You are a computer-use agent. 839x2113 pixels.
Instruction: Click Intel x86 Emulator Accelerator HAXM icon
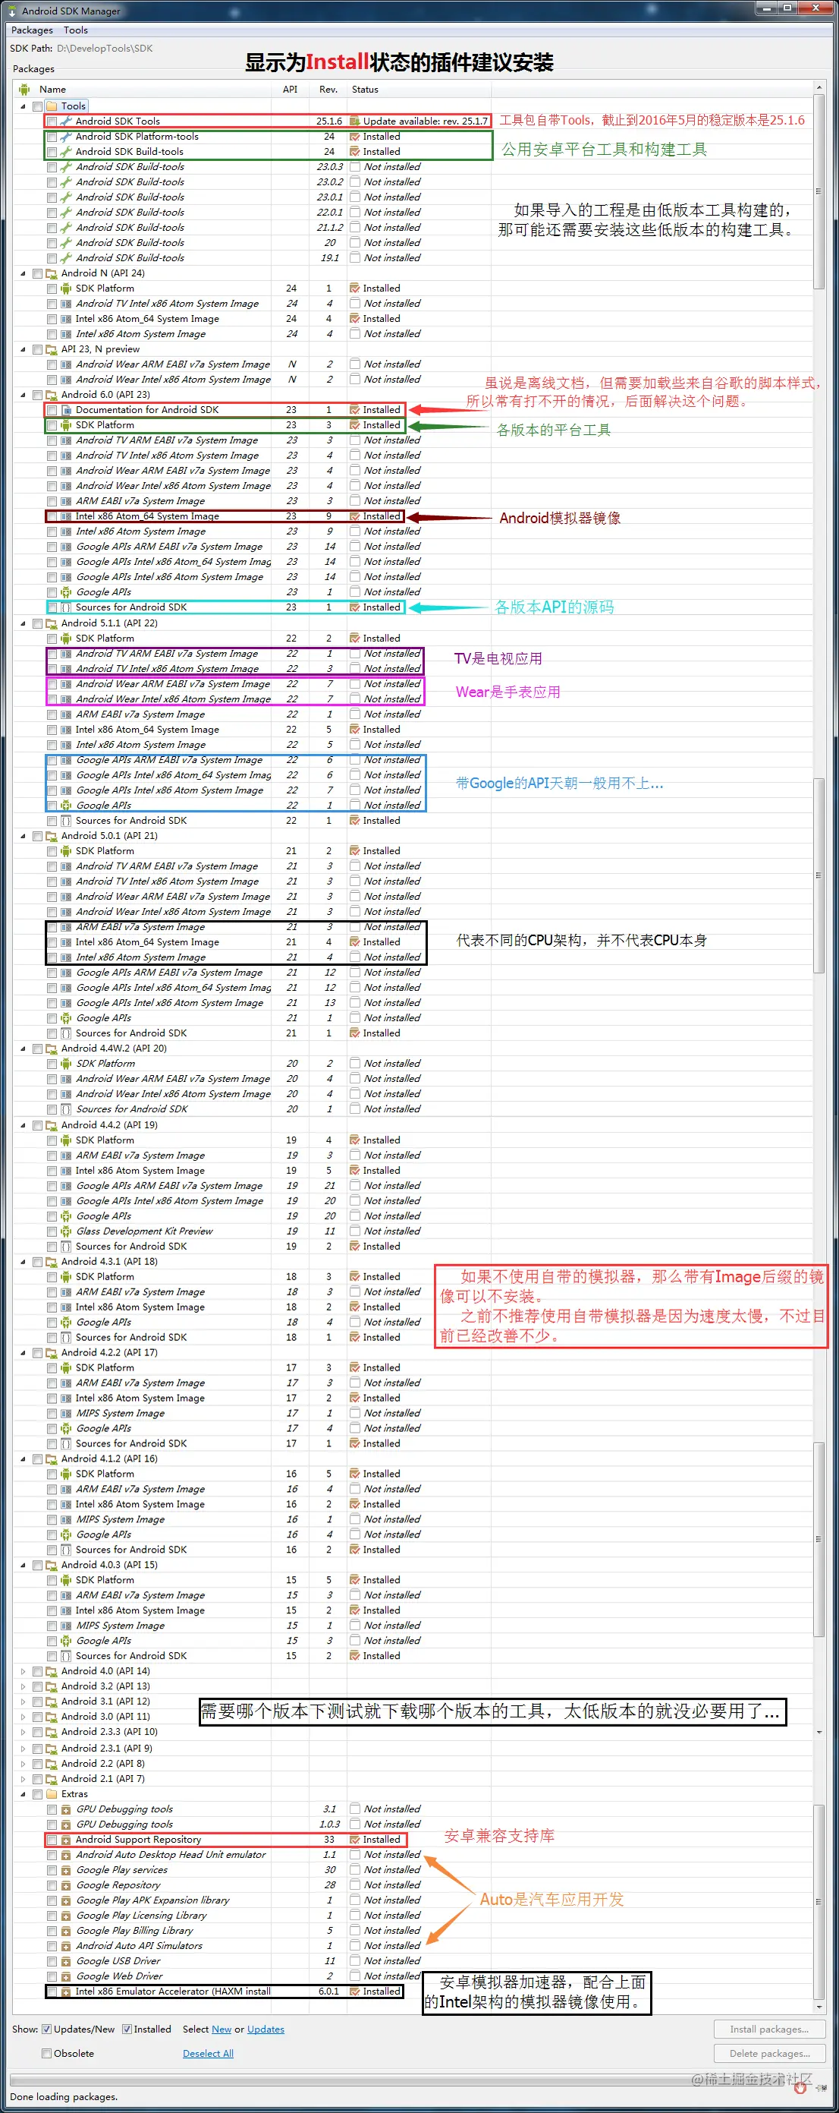66,1992
